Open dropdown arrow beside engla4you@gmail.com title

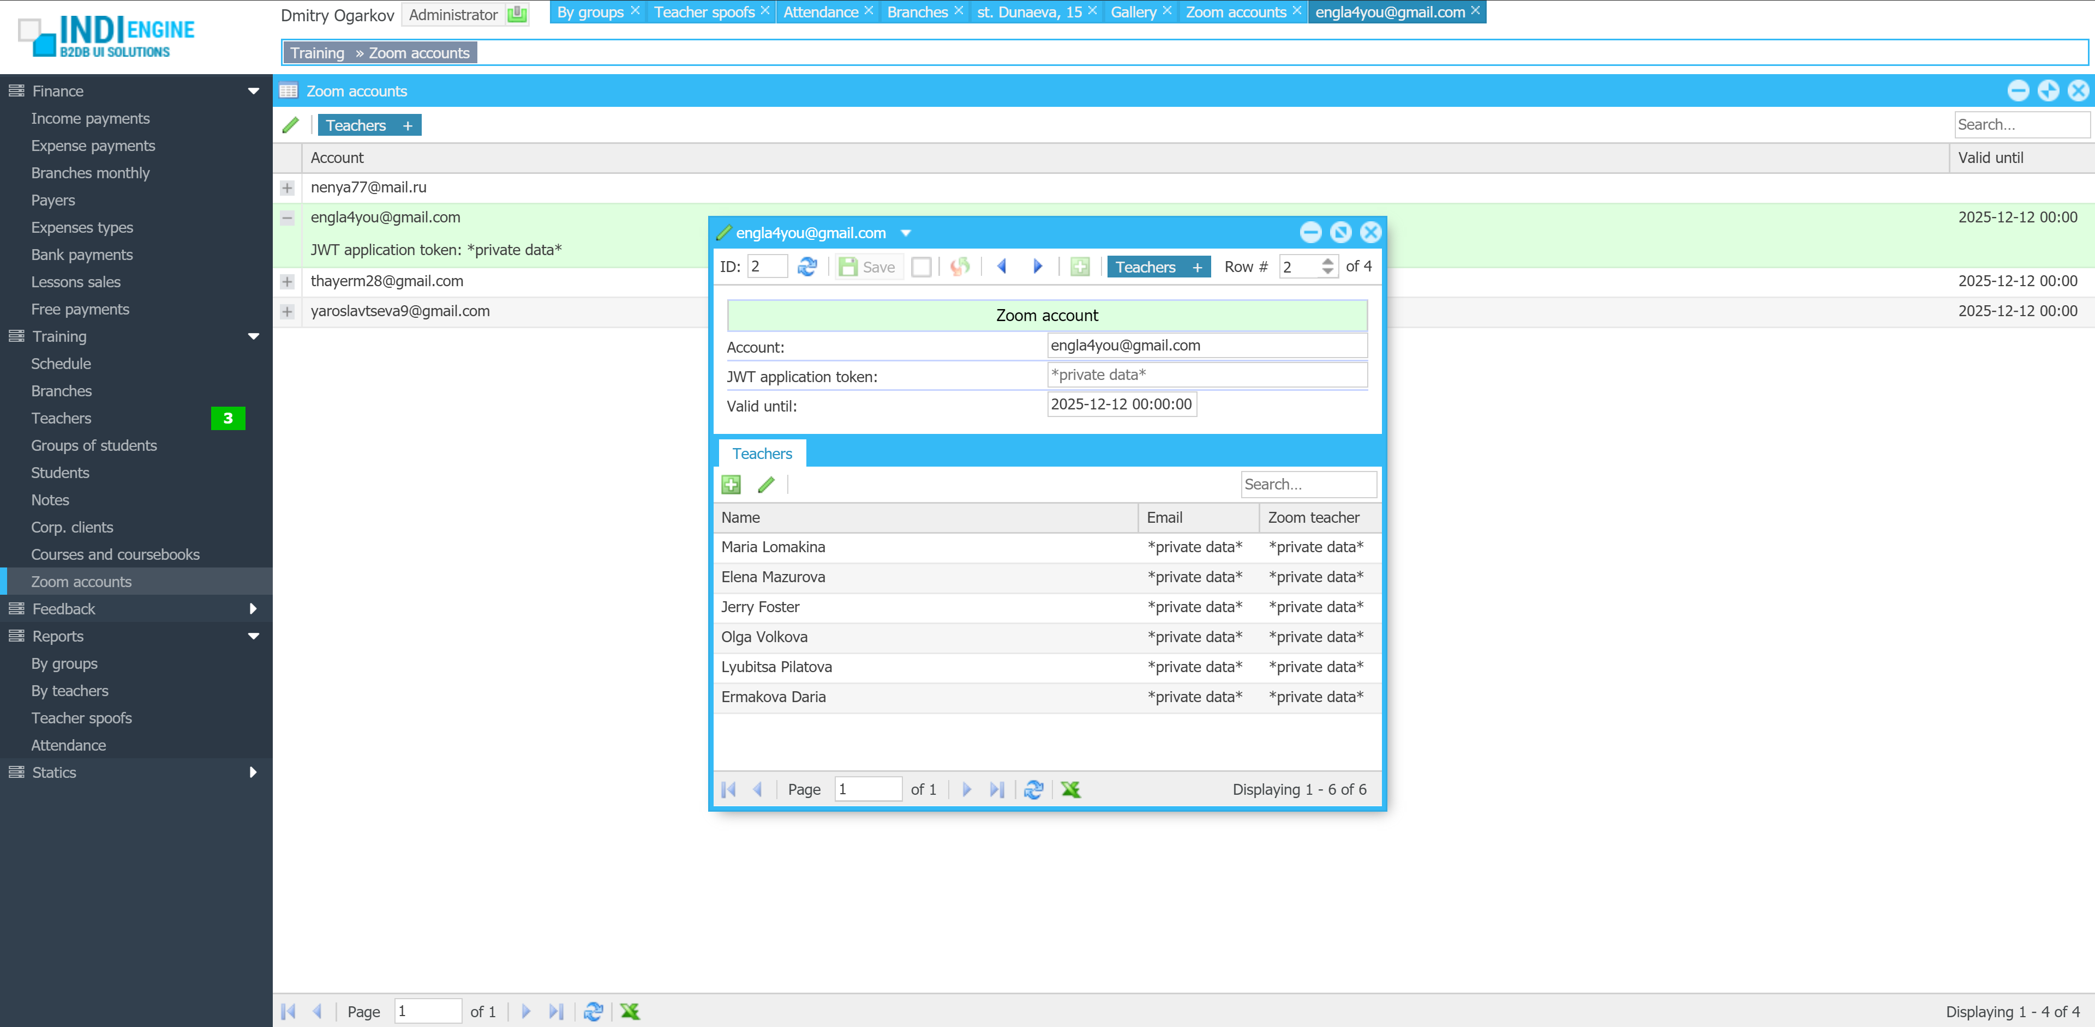click(x=905, y=233)
